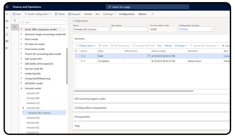
Task: Click the vertical scrollbar of the tree
Action: [x=67, y=66]
